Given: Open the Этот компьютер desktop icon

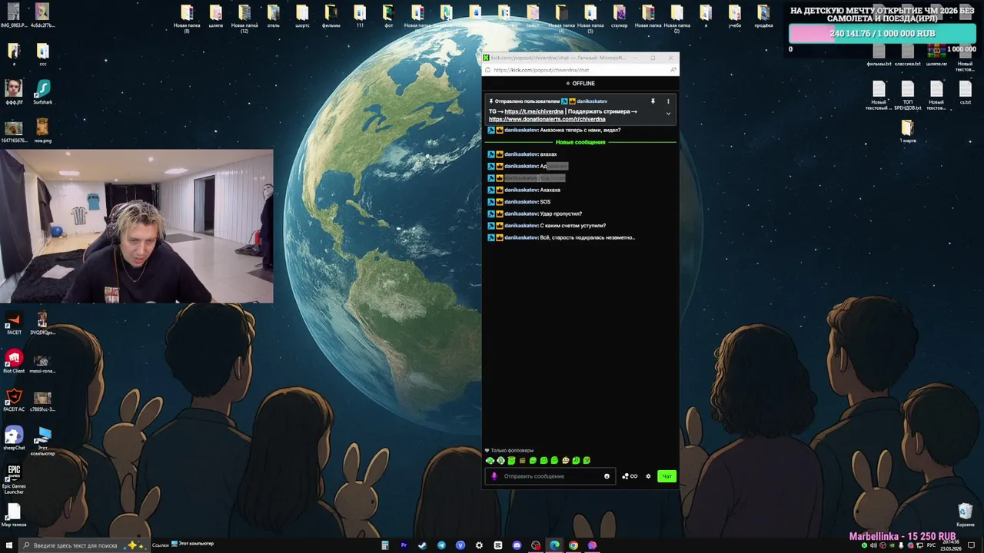Looking at the screenshot, I should coord(42,441).
